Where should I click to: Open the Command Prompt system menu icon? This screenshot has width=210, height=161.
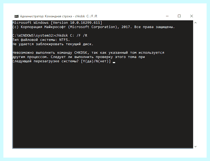pyautogui.click(x=17, y=16)
